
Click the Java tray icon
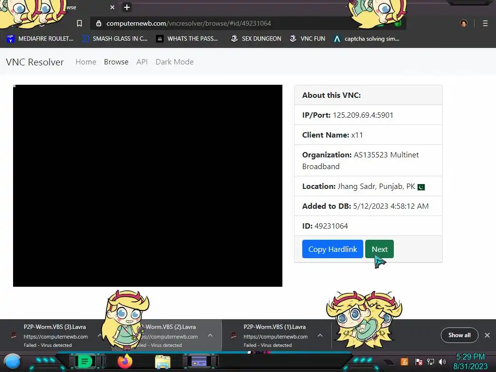[404, 361]
